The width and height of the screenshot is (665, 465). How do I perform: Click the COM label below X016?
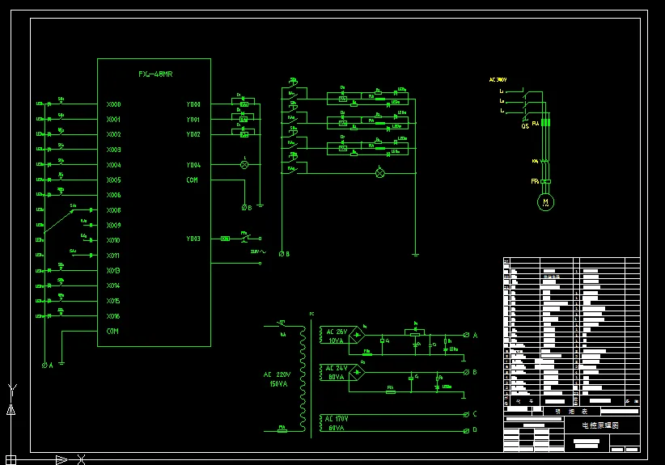112,331
